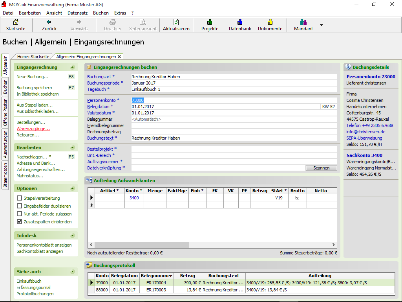Collapse the Optionen sidebar section

(x=72, y=188)
